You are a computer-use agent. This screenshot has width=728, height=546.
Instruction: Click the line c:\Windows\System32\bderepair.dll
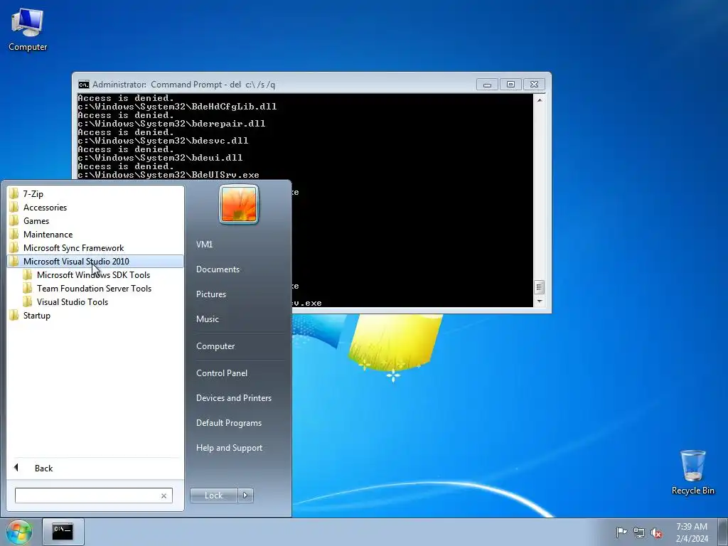171,124
